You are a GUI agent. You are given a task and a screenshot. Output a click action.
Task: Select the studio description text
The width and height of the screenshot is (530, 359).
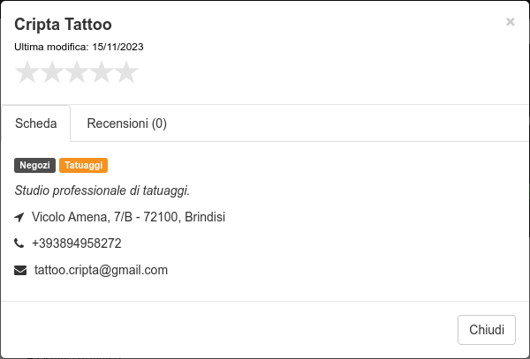click(x=102, y=191)
